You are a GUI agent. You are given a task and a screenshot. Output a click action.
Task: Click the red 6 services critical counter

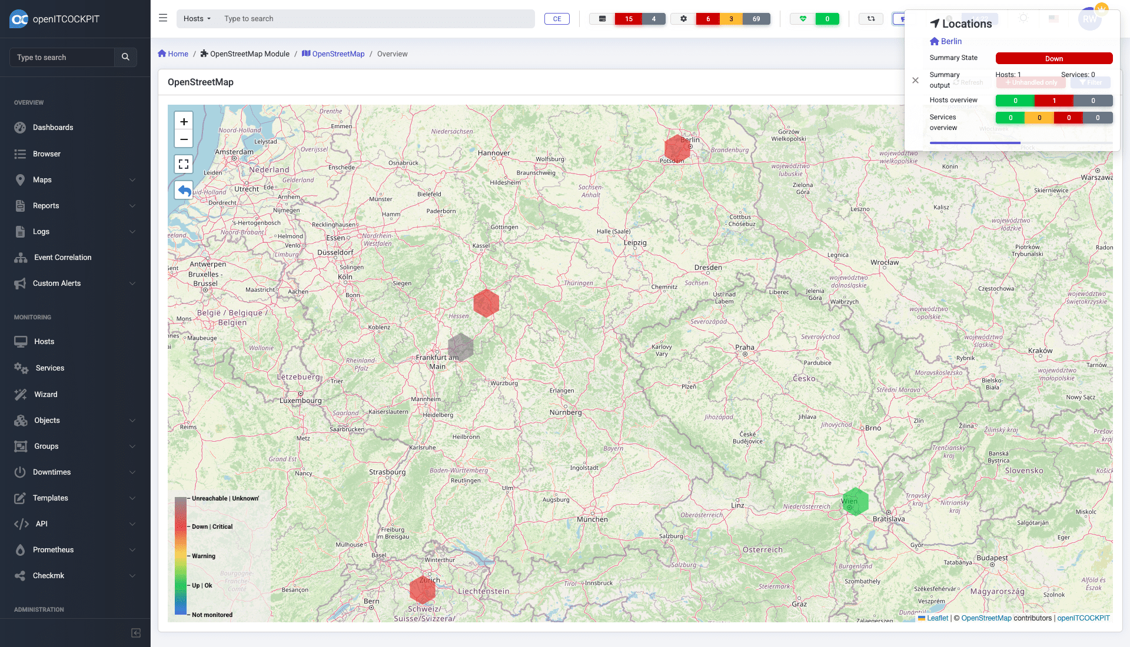point(708,19)
